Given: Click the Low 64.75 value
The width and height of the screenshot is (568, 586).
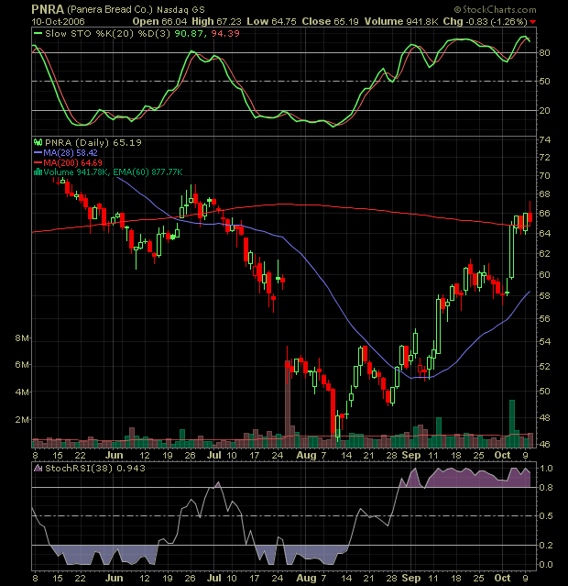Looking at the screenshot, I should pos(271,21).
